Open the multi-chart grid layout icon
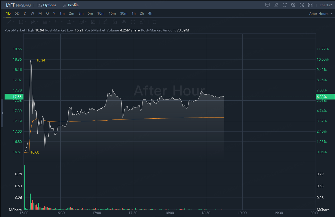335x217 pixels. [x=310, y=5]
